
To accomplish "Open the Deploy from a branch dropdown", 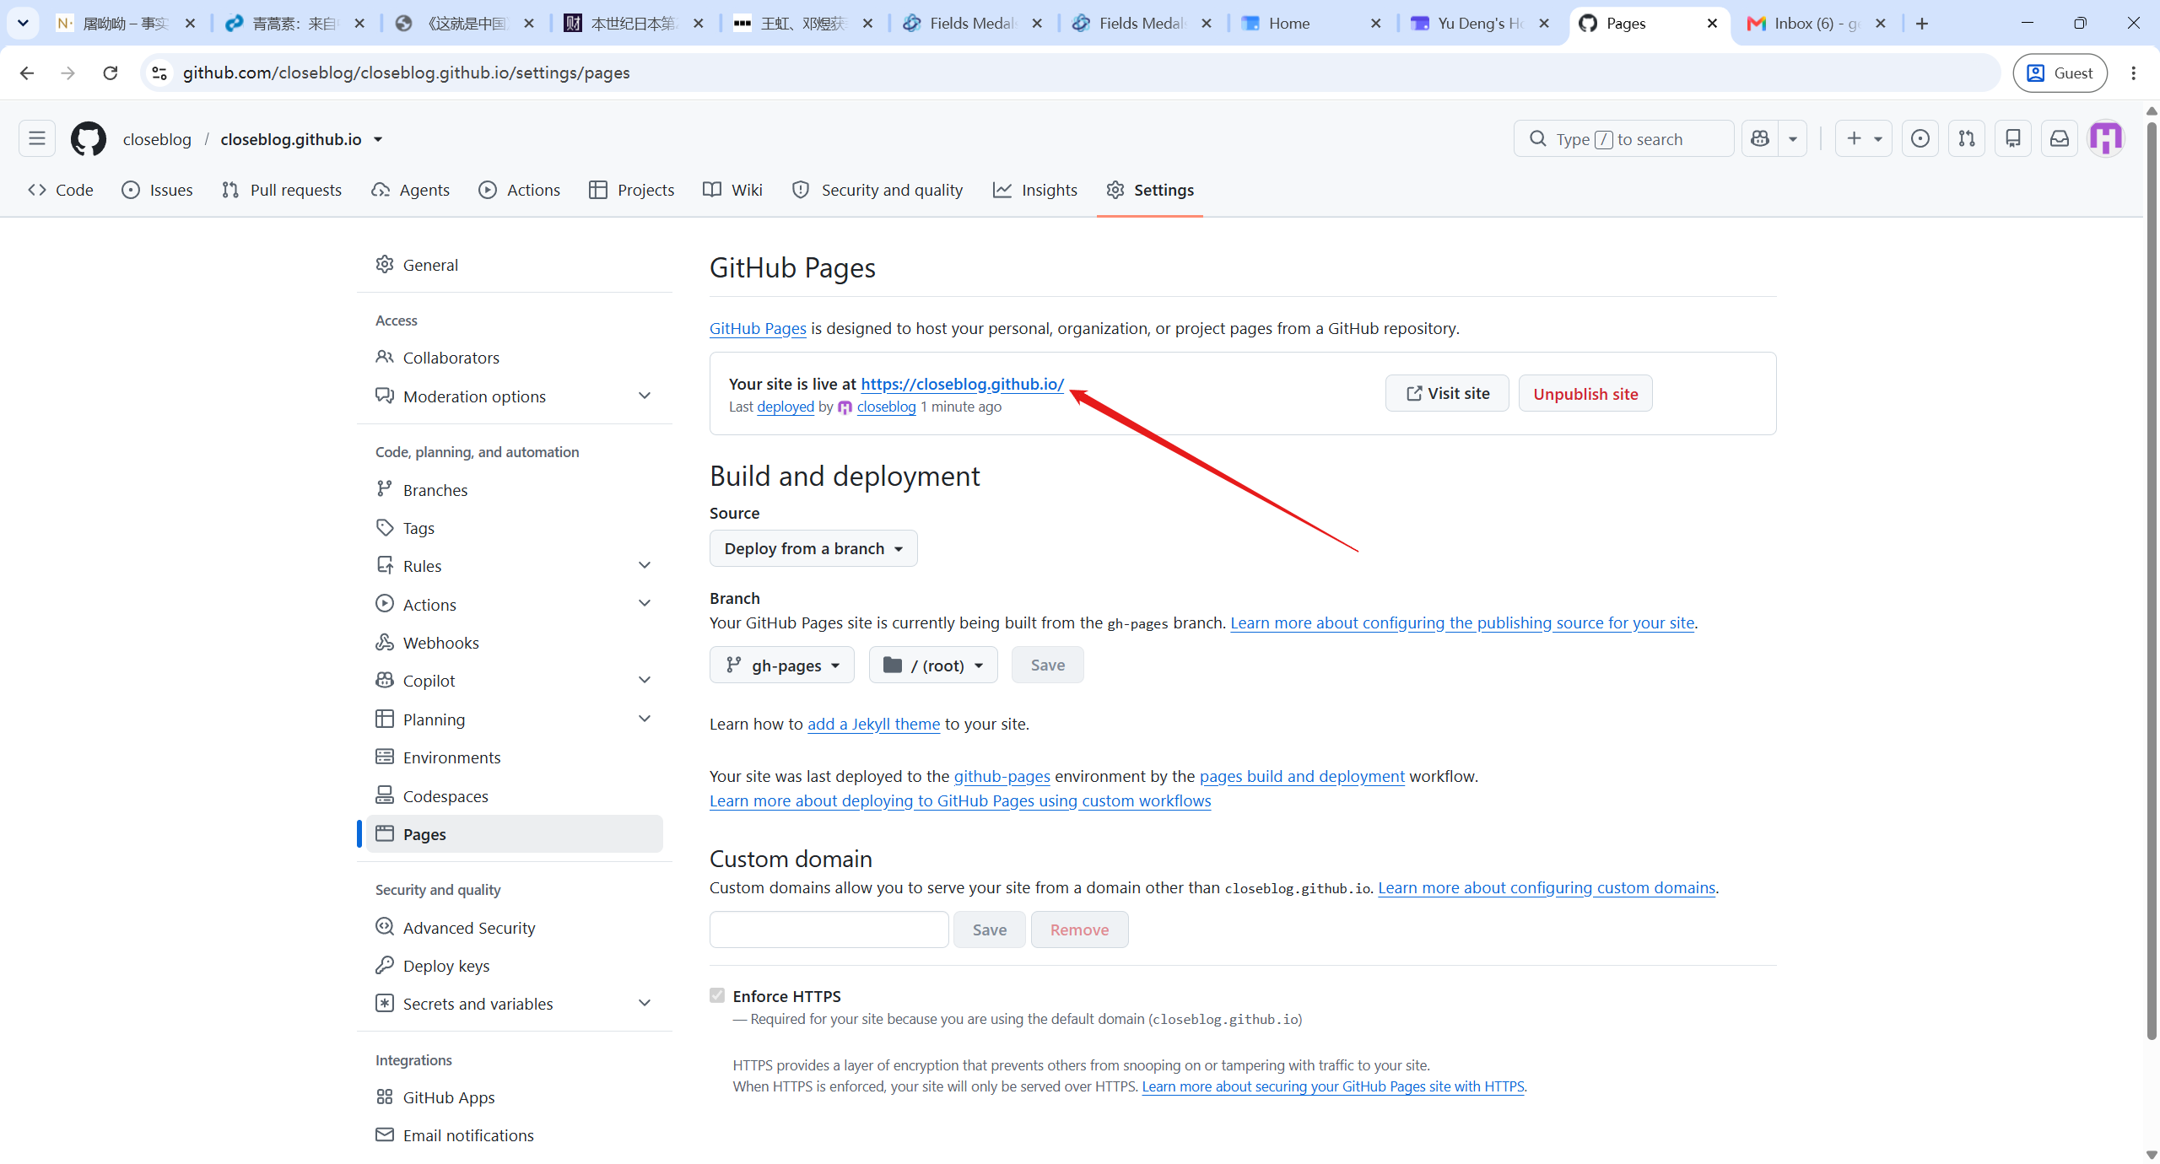I will [x=813, y=548].
